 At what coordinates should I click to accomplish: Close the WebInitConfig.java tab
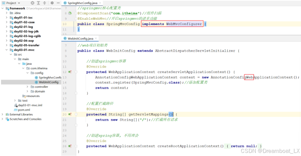(96, 38)
